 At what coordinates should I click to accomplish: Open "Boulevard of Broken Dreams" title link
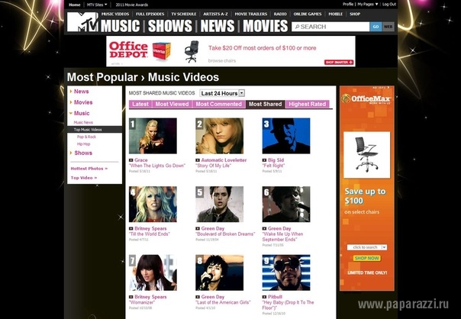pos(225,234)
